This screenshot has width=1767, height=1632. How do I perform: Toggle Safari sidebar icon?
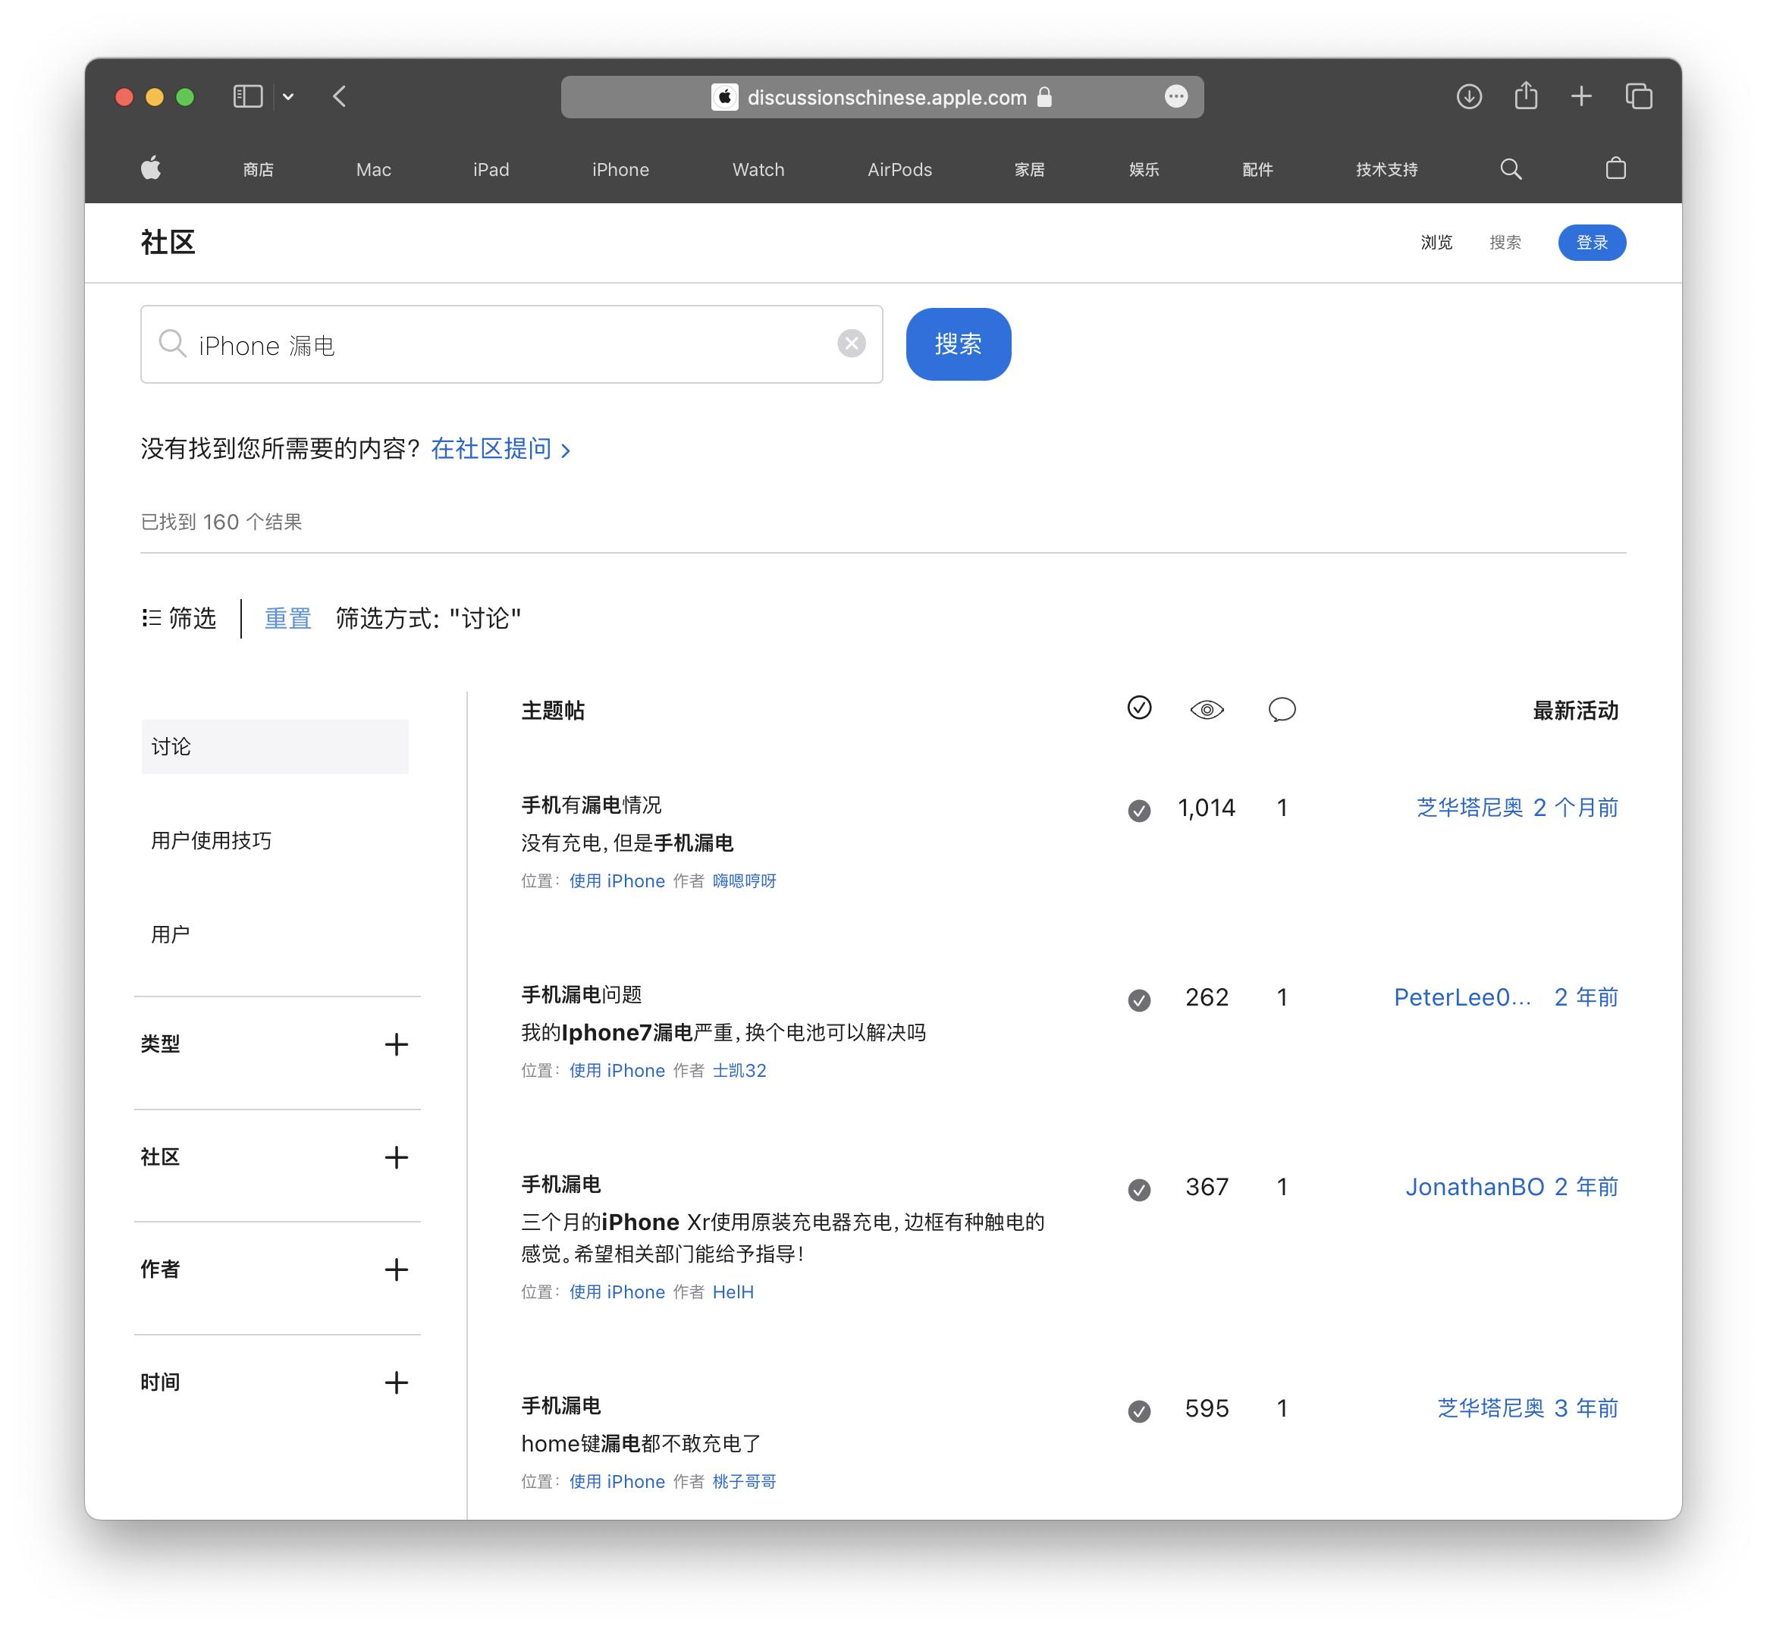tap(248, 96)
